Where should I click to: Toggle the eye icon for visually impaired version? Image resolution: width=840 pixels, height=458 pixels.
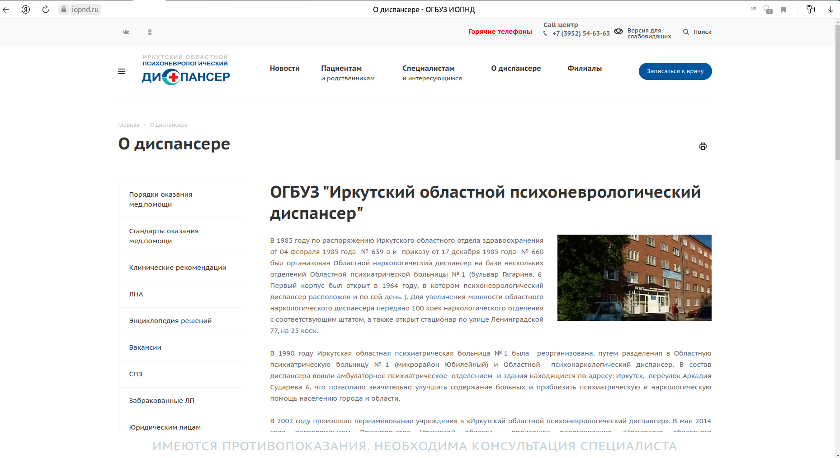click(x=618, y=31)
